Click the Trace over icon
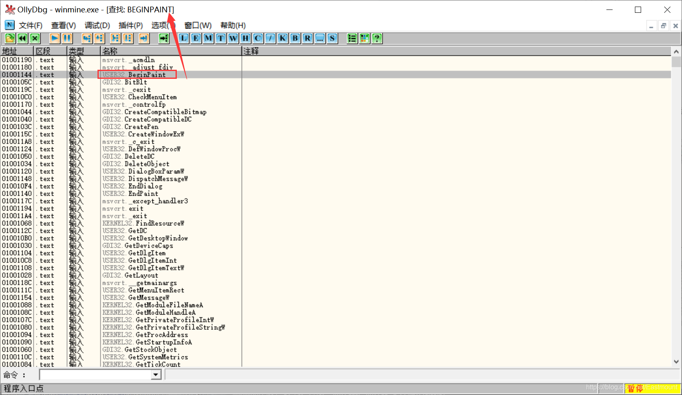 [128, 38]
